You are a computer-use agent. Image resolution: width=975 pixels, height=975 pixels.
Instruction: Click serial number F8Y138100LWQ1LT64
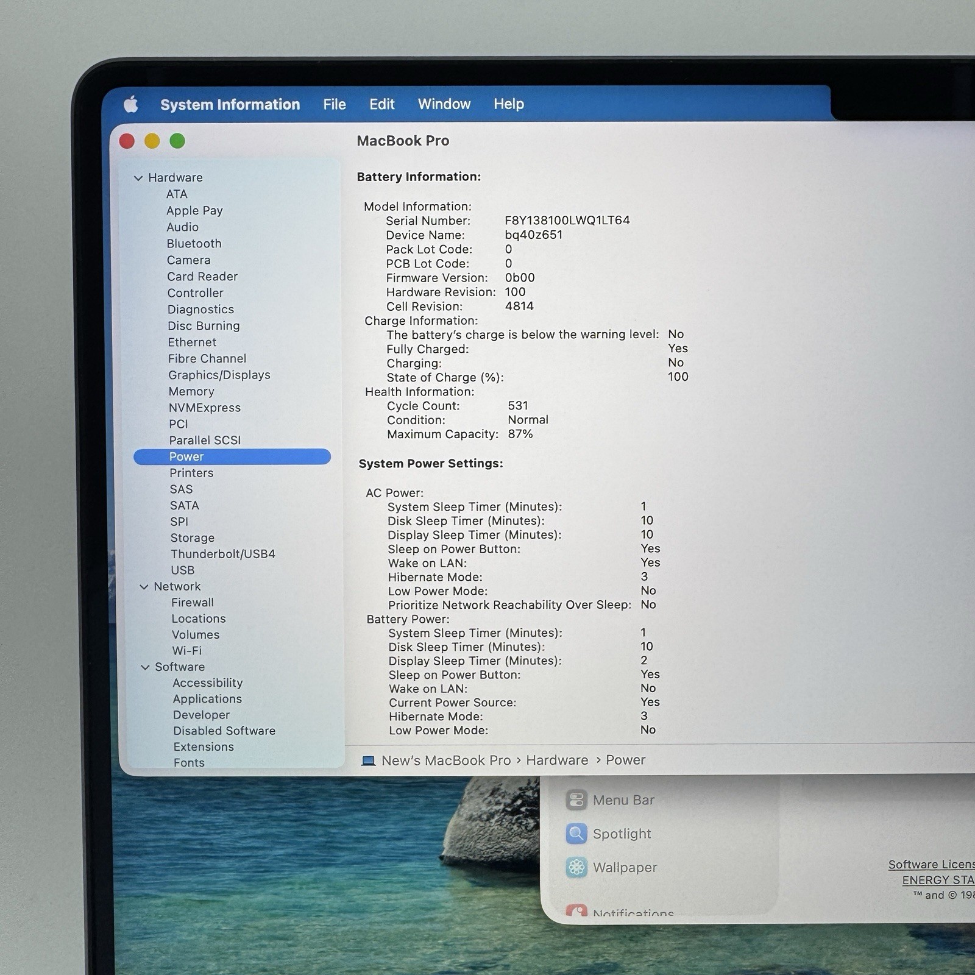tap(567, 220)
